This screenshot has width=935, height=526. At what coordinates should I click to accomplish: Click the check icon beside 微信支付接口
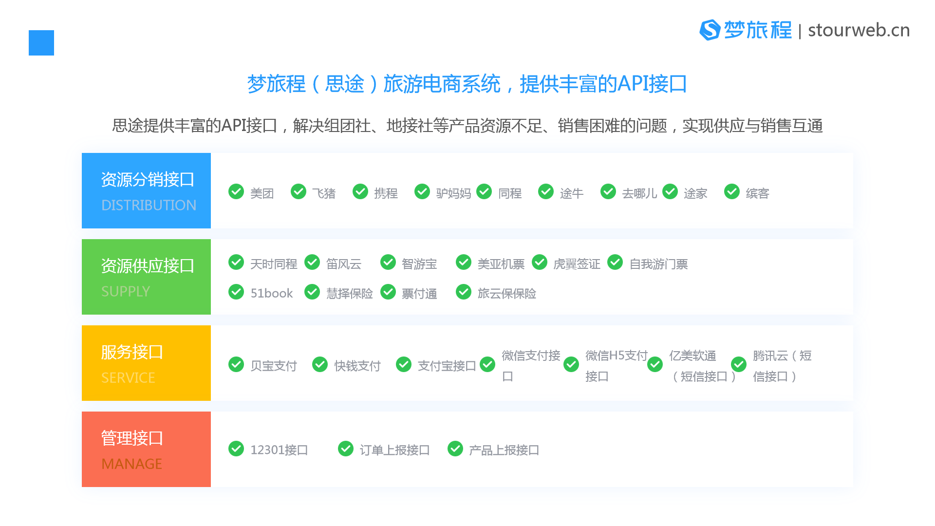(x=487, y=364)
